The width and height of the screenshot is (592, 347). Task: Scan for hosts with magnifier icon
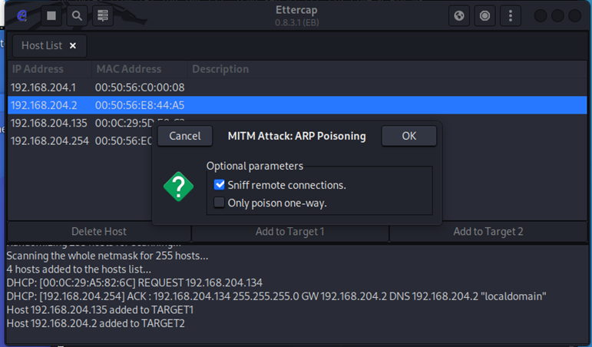coord(77,15)
